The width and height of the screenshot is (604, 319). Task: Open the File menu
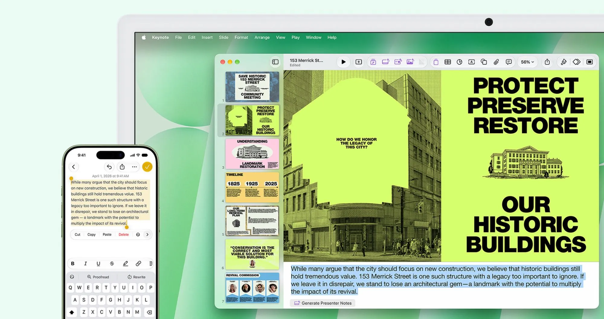coord(178,37)
